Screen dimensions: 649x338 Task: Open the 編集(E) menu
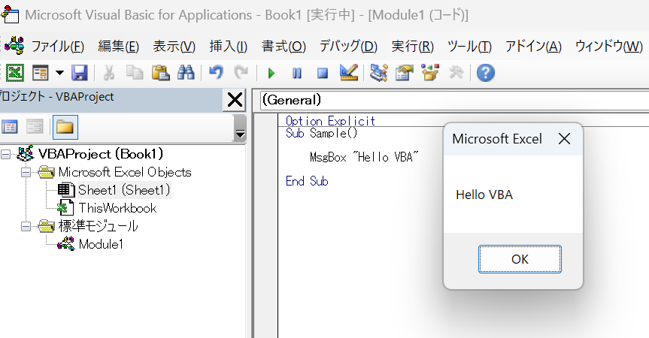pos(118,47)
